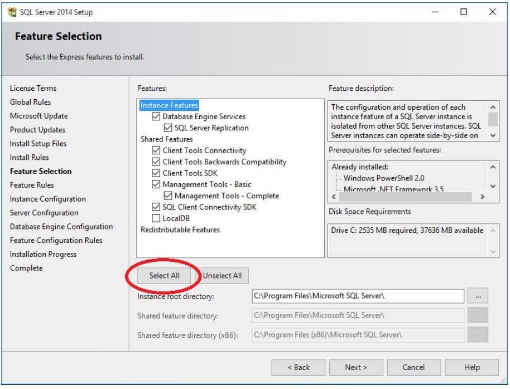Image resolution: width=510 pixels, height=389 pixels.
Task: Toggle Client Tools Connectivity checkbox
Action: (156, 150)
